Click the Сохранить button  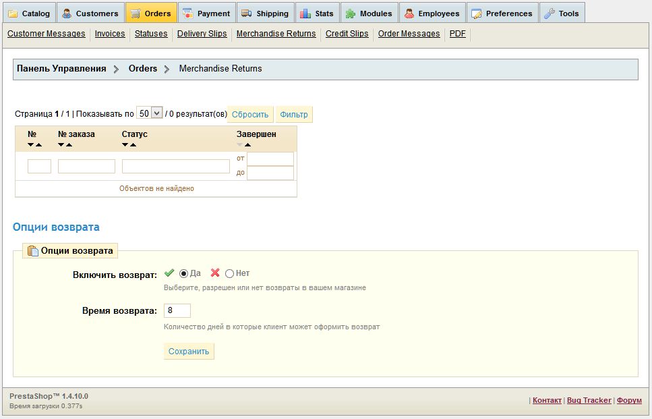(189, 352)
